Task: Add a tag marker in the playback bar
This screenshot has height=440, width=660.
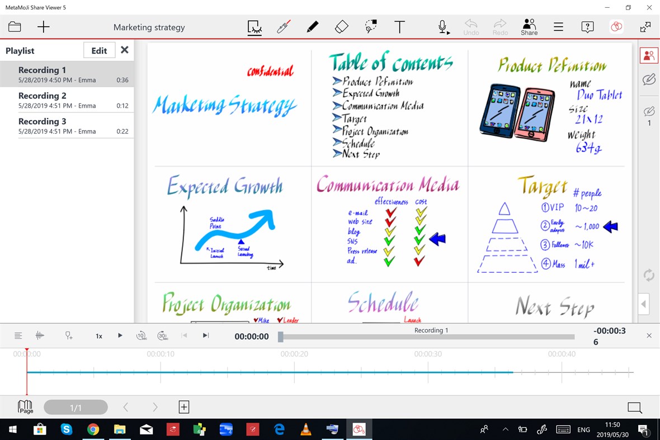Action: [68, 335]
